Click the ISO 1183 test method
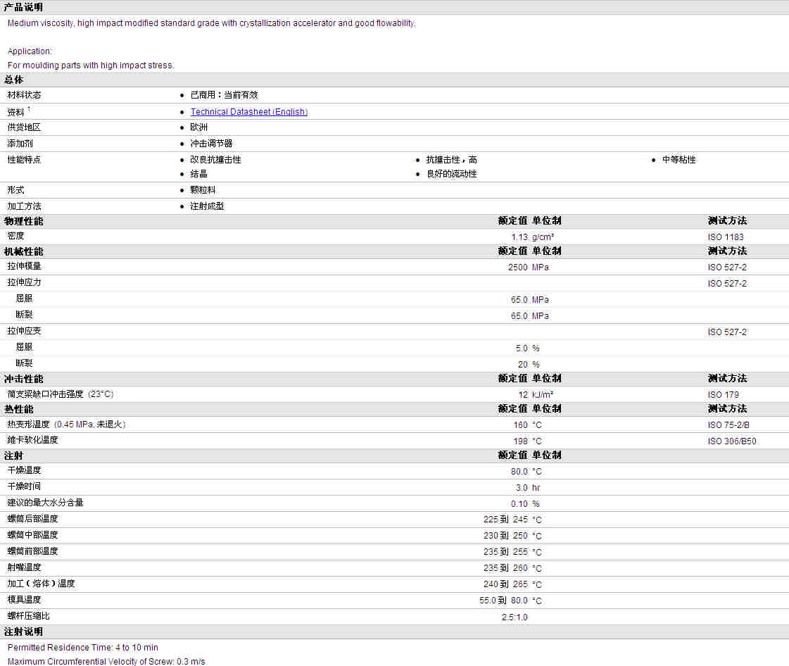Screen dimensions: 789x666 (x=725, y=237)
